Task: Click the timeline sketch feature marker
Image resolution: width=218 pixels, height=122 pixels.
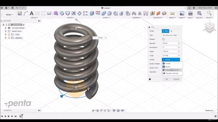Action: click(x=21, y=116)
